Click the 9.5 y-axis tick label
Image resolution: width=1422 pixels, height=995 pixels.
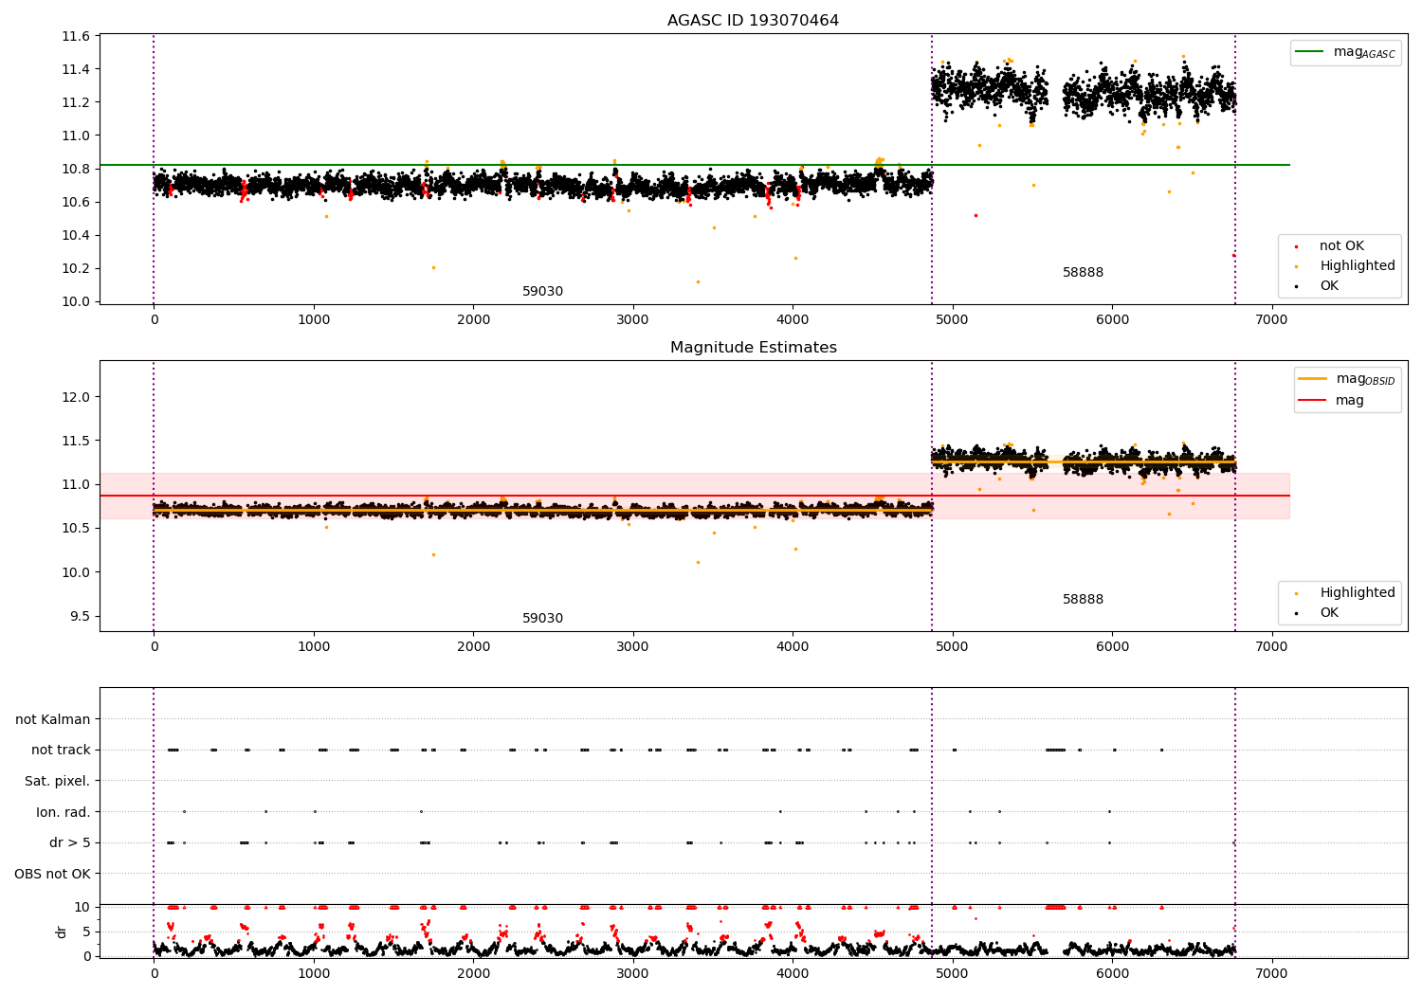tap(79, 616)
